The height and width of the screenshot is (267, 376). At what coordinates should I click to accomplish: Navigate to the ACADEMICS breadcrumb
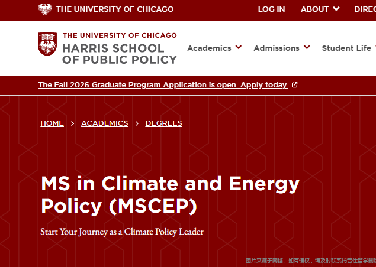point(104,123)
